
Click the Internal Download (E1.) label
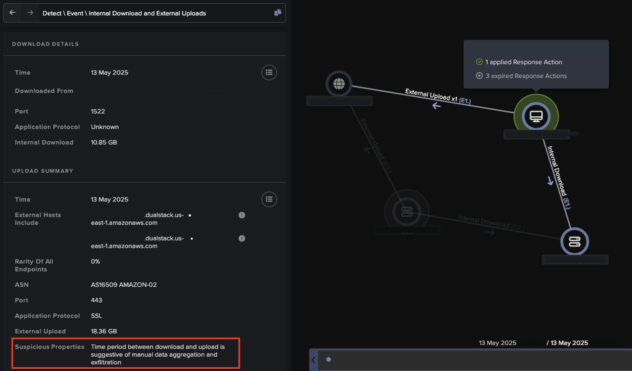point(559,177)
